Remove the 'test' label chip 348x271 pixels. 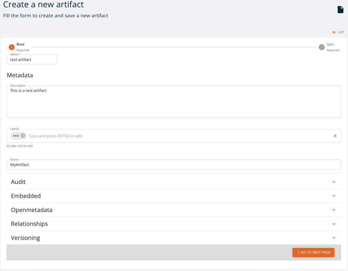pyautogui.click(x=23, y=136)
